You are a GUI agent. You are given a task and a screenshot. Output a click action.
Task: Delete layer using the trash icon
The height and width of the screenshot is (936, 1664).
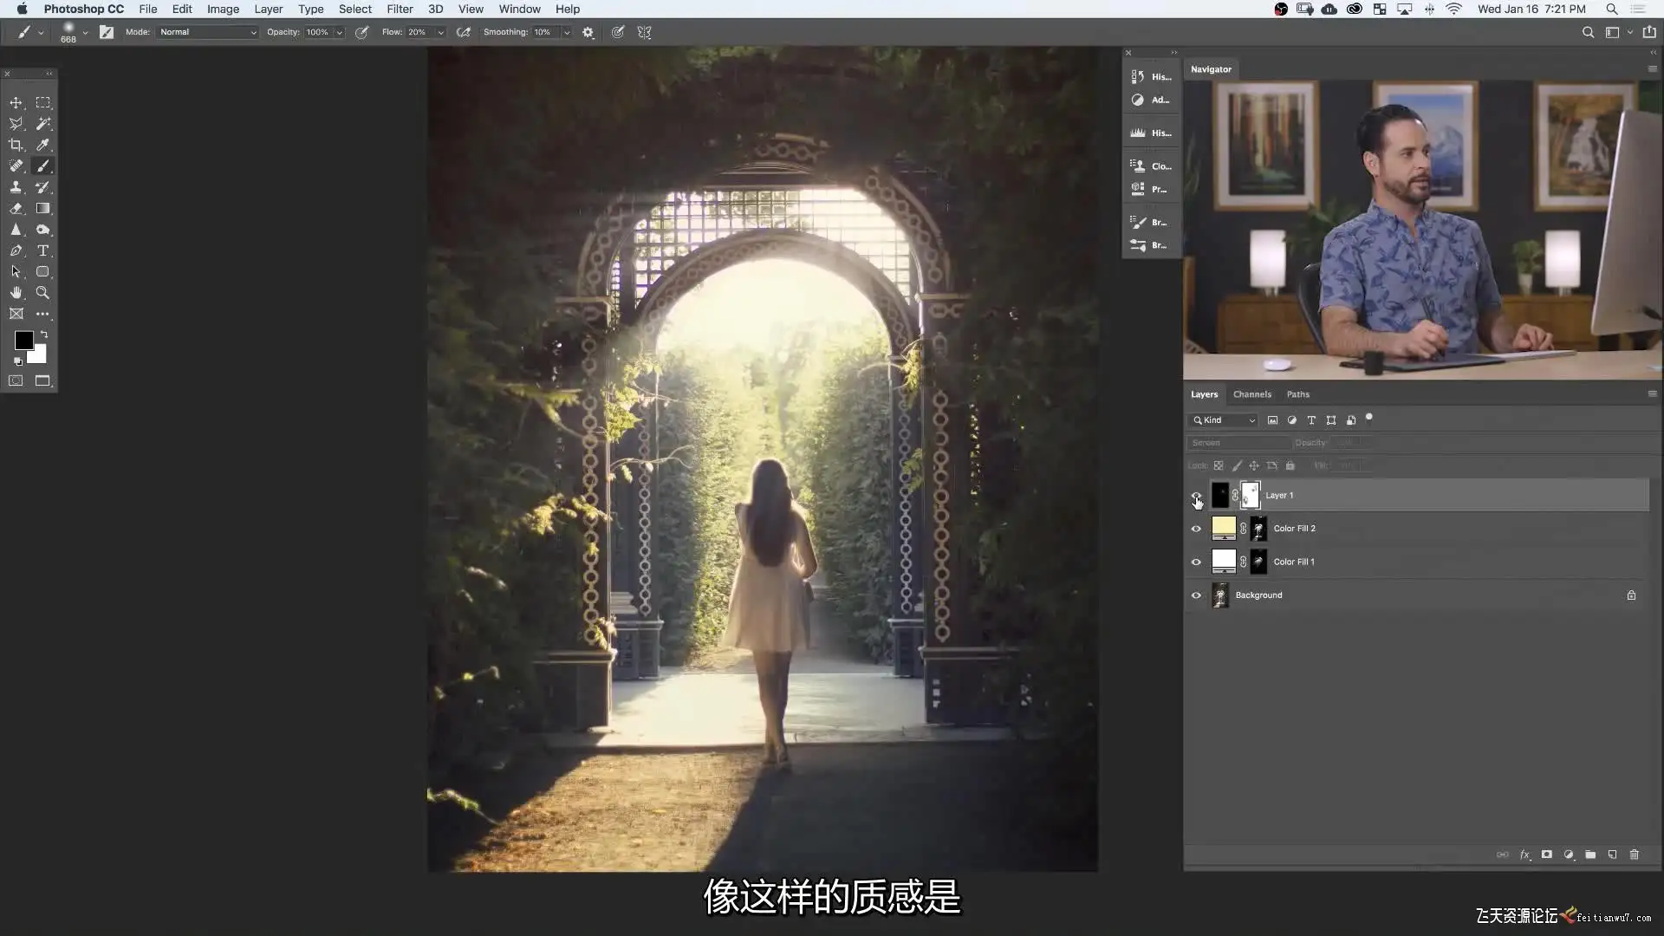coord(1635,855)
